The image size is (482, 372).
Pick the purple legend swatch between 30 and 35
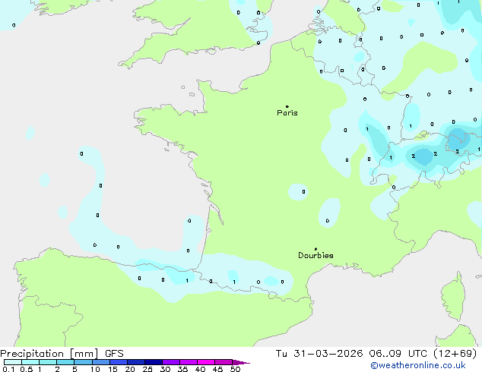pyautogui.click(x=171, y=362)
